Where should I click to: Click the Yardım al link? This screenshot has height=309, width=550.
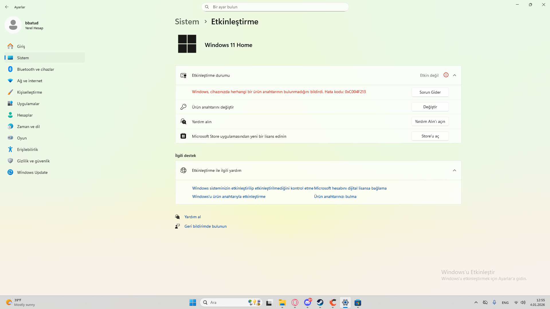(x=193, y=217)
